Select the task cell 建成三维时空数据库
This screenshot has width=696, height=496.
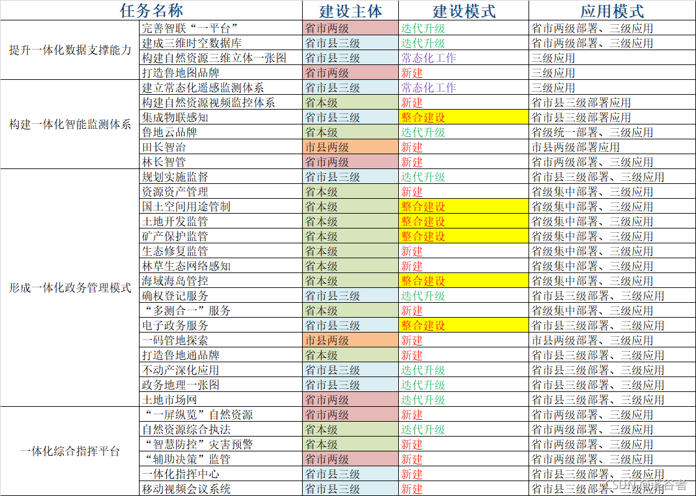pos(221,43)
